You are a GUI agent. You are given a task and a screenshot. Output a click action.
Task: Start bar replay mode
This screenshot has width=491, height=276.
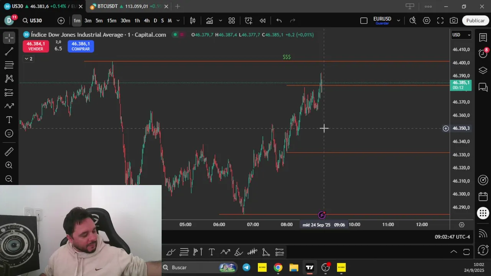tap(263, 21)
